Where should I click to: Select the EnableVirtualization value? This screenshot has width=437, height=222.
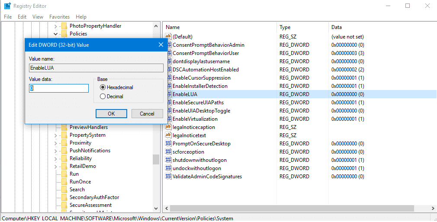coord(195,119)
